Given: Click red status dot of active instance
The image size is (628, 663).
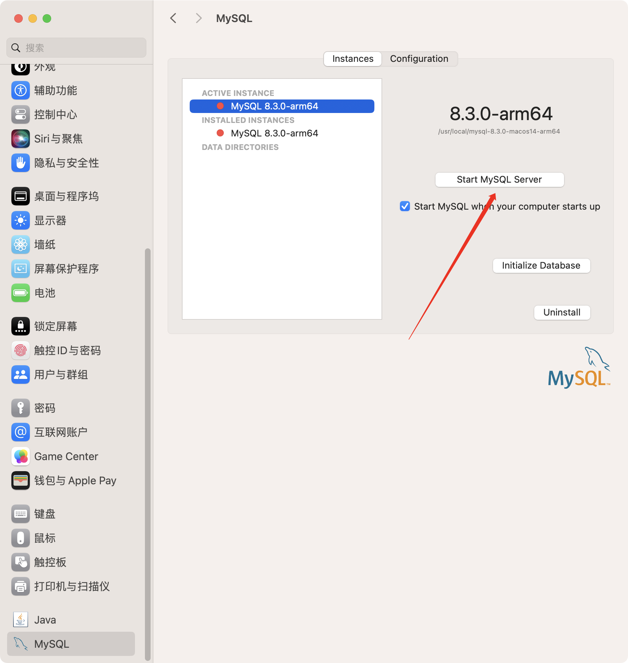Looking at the screenshot, I should click(220, 106).
